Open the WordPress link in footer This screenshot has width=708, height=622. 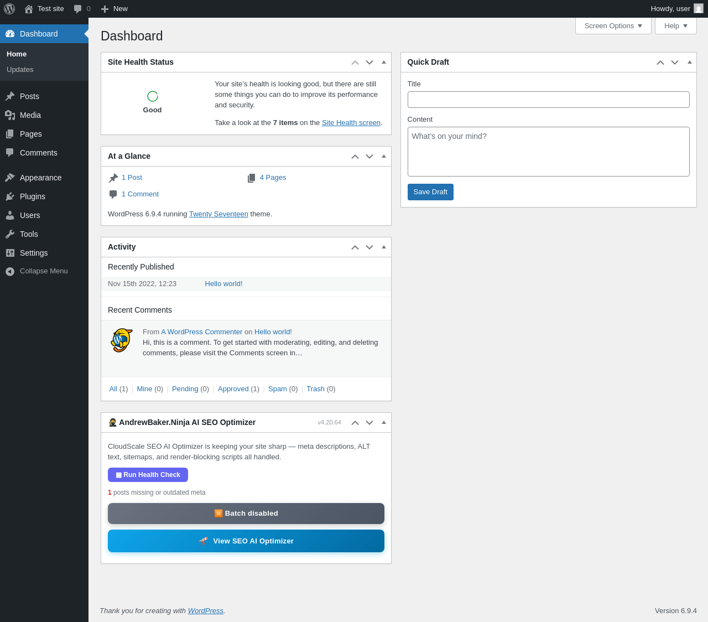[206, 611]
